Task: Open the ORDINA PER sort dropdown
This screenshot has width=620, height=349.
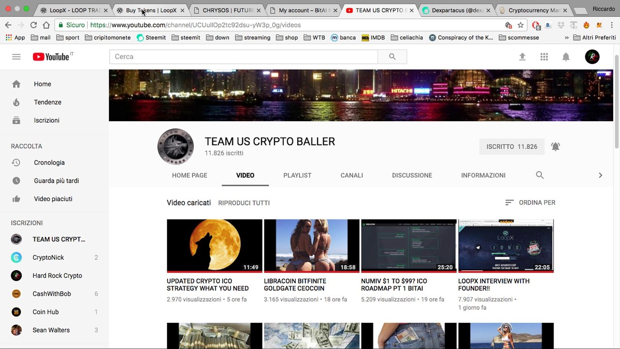Action: (530, 203)
